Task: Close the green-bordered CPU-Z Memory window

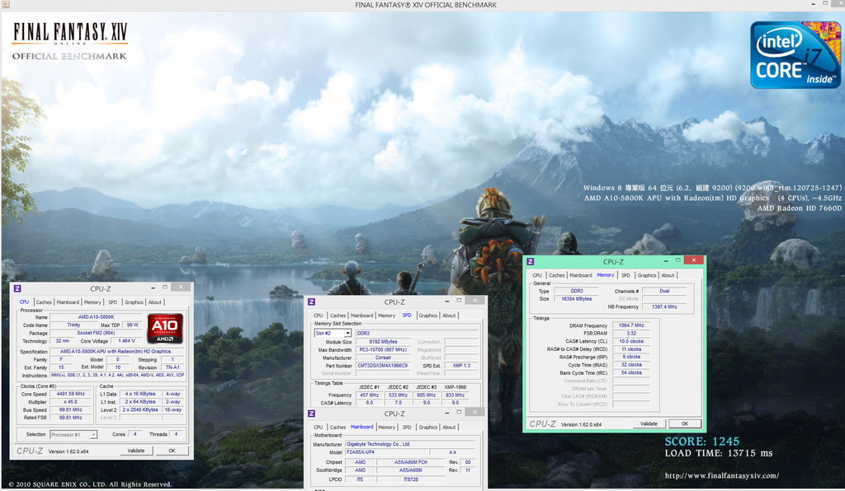Action: tap(695, 262)
